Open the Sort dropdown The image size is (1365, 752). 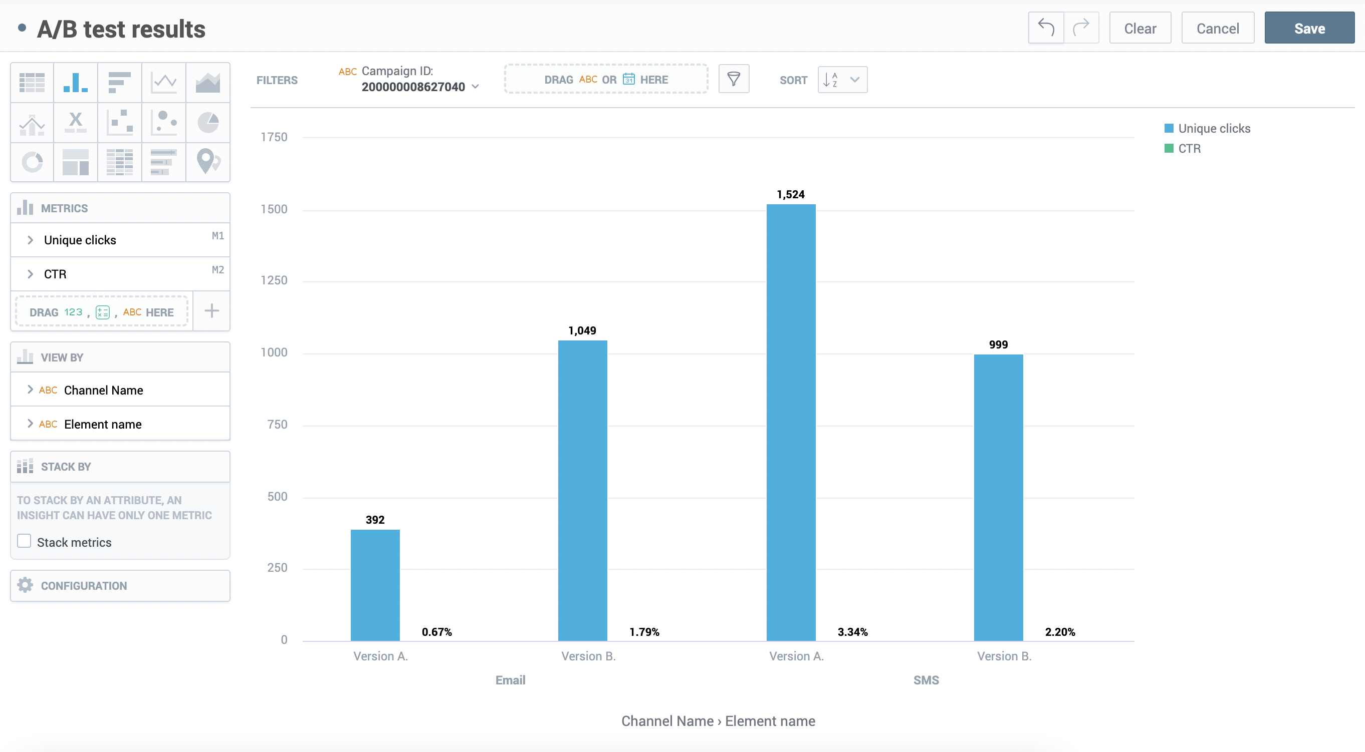(x=842, y=80)
